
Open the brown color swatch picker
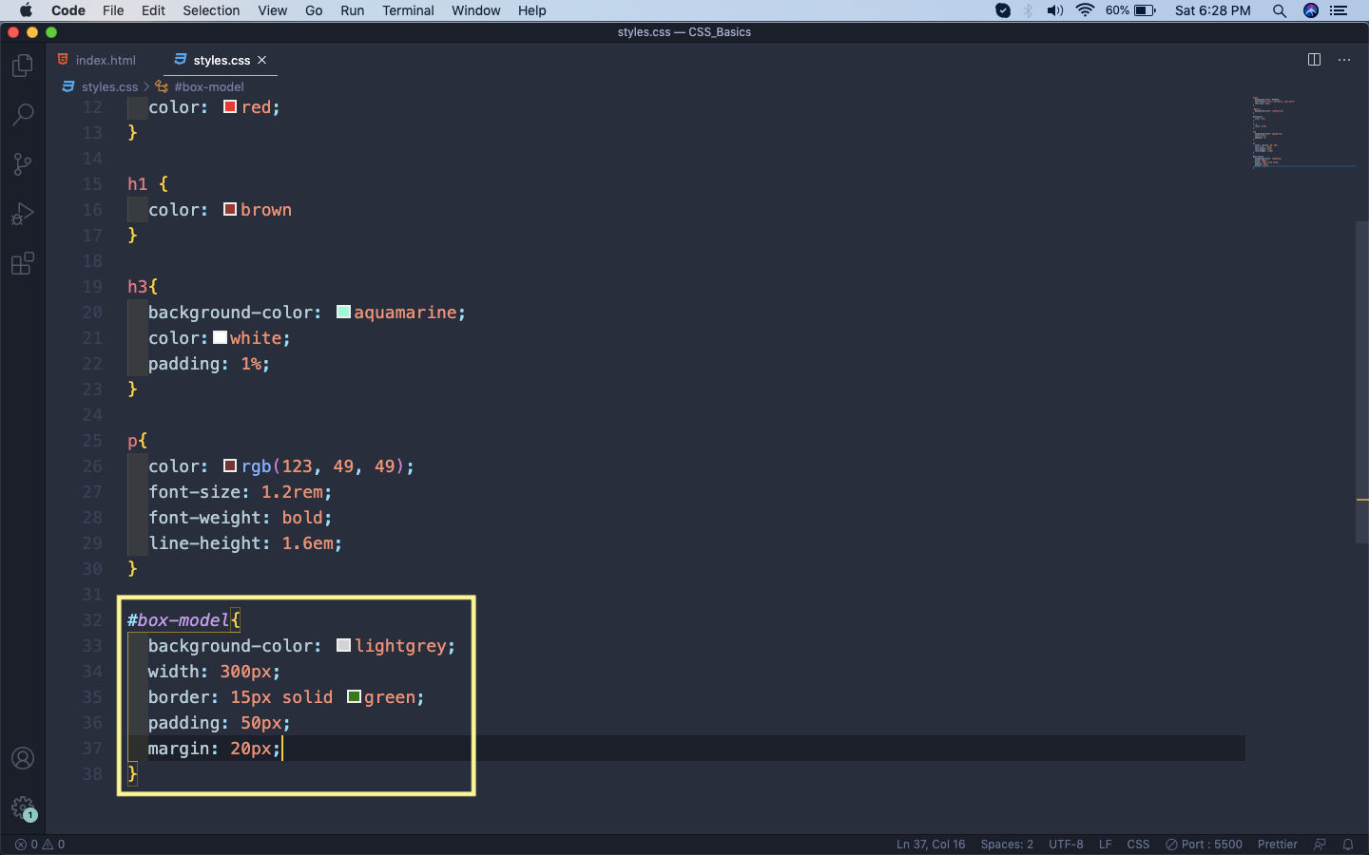(230, 209)
